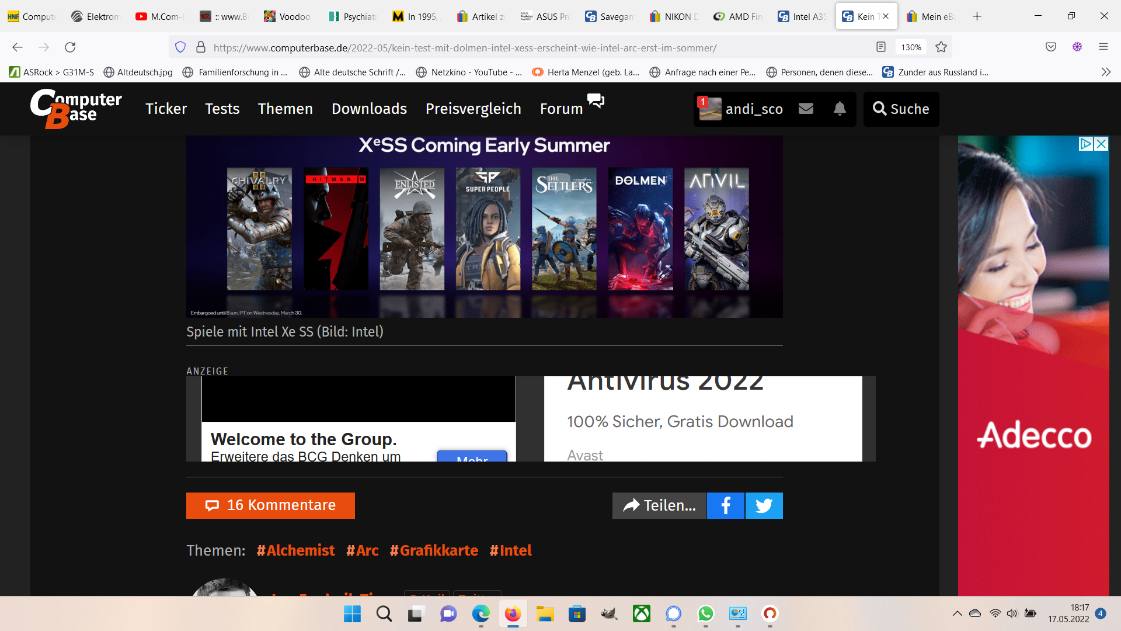Open taskbar Search magnifier
1121x631 pixels.
[x=384, y=613]
